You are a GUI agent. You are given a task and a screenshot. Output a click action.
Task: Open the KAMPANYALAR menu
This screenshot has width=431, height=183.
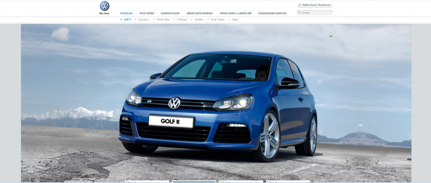[170, 13]
